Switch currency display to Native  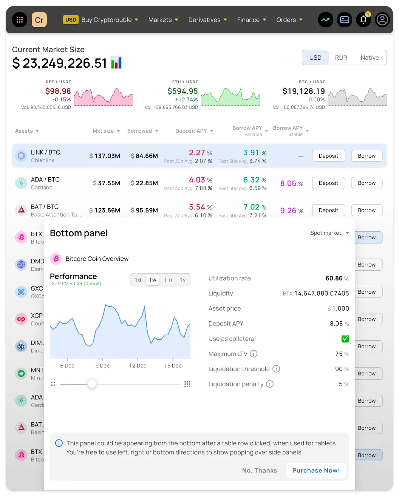click(370, 57)
